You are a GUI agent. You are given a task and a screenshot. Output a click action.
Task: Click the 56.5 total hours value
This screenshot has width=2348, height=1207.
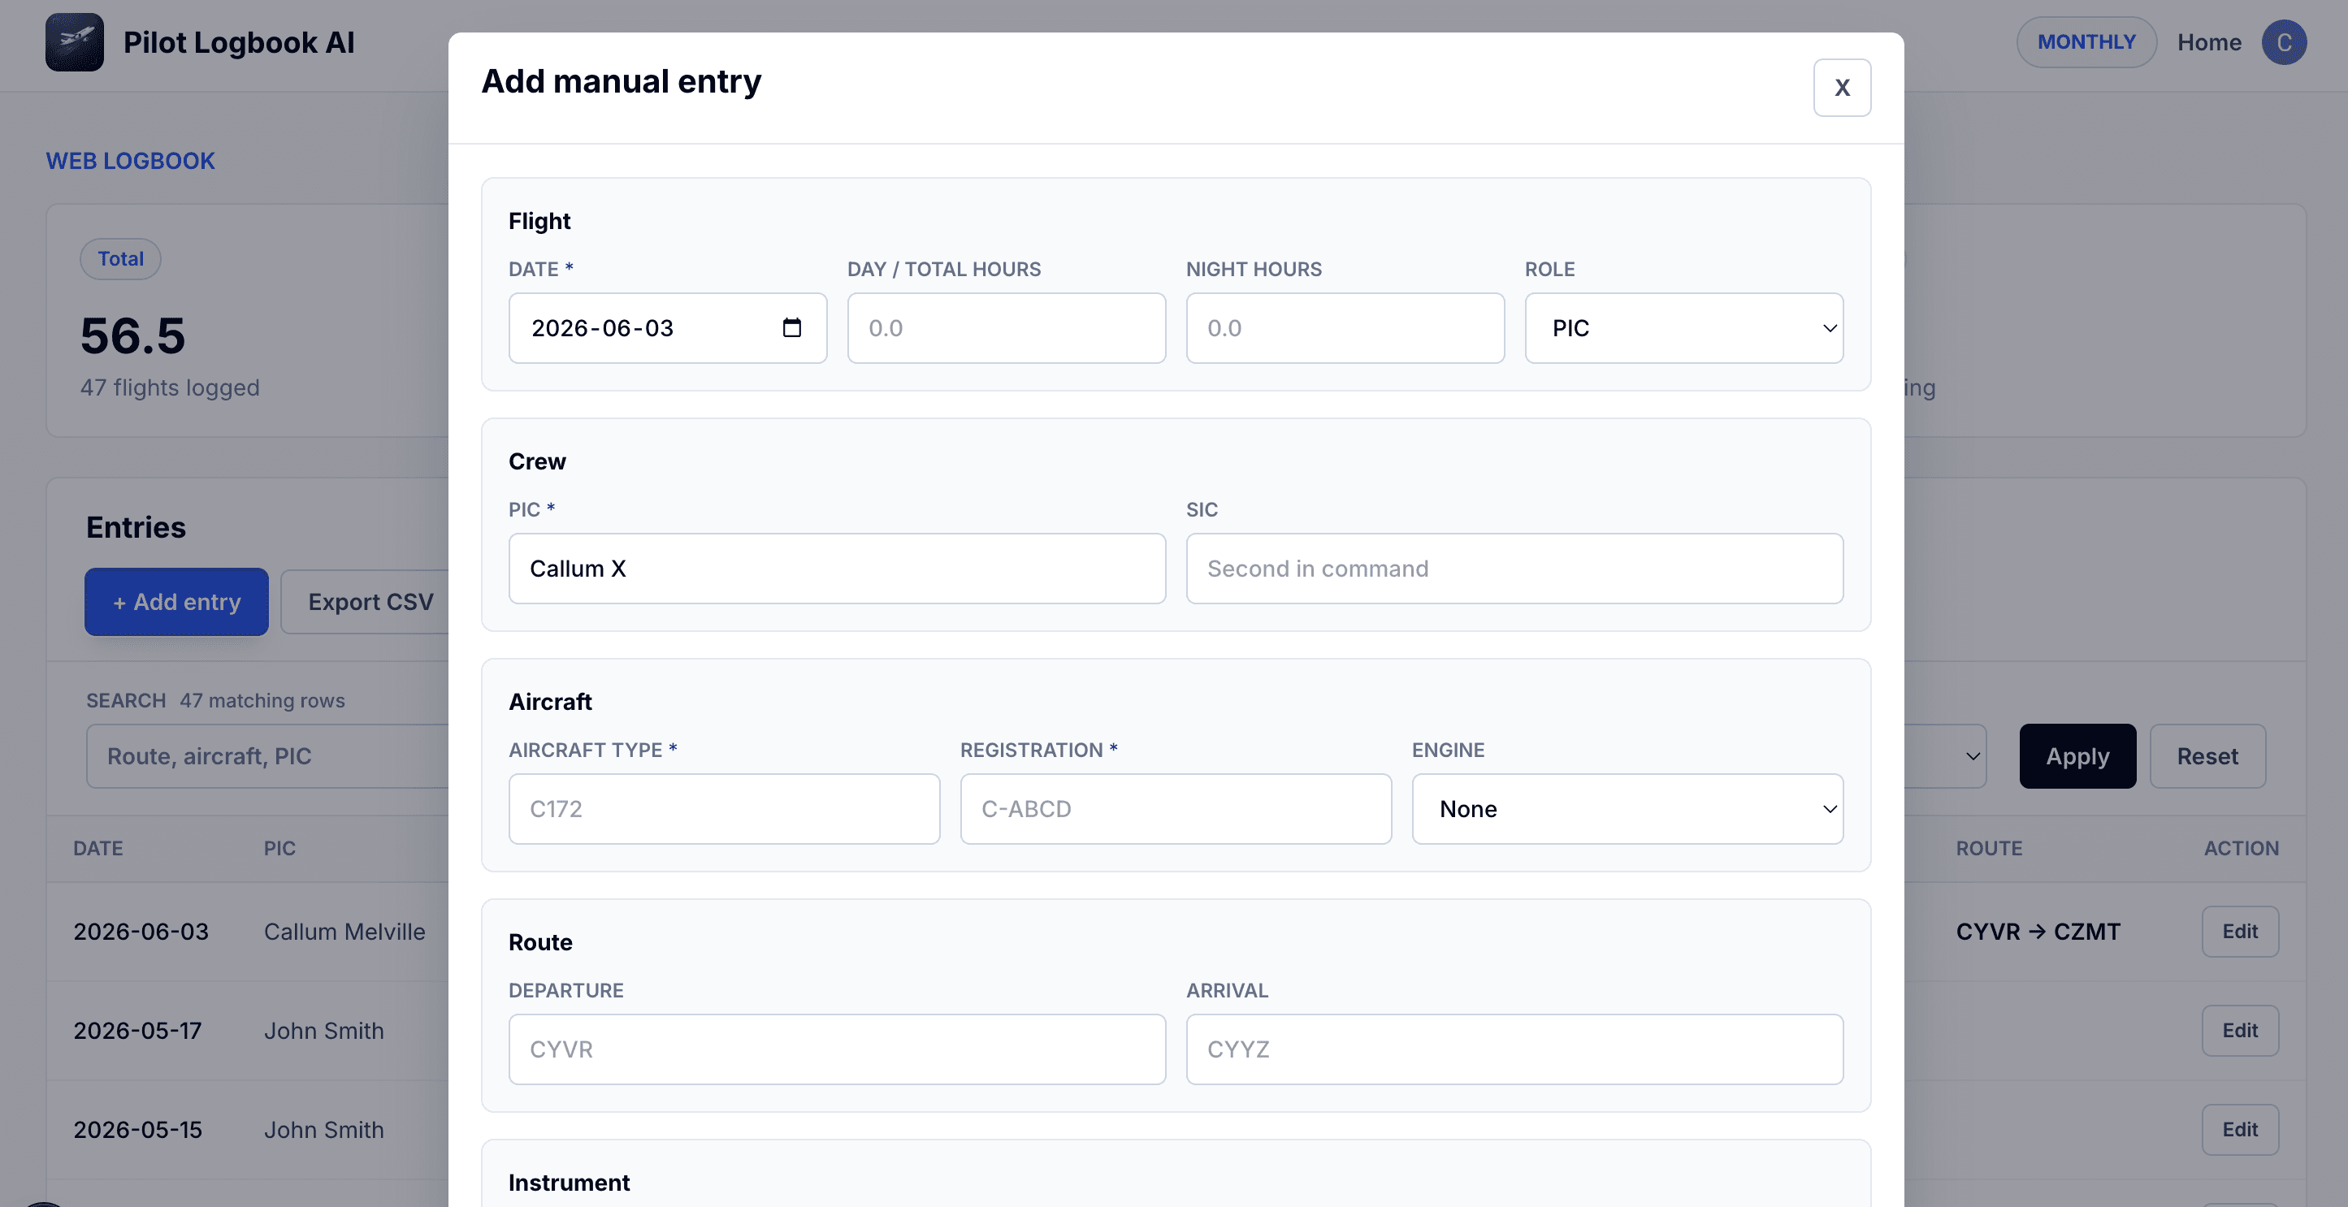click(x=133, y=335)
